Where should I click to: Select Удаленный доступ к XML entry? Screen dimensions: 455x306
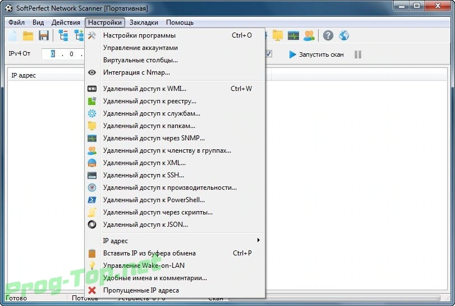(175, 163)
